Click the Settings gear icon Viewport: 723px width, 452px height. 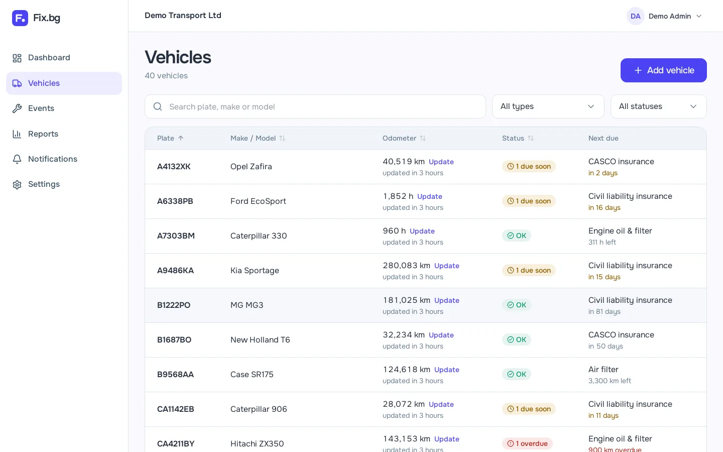point(17,184)
